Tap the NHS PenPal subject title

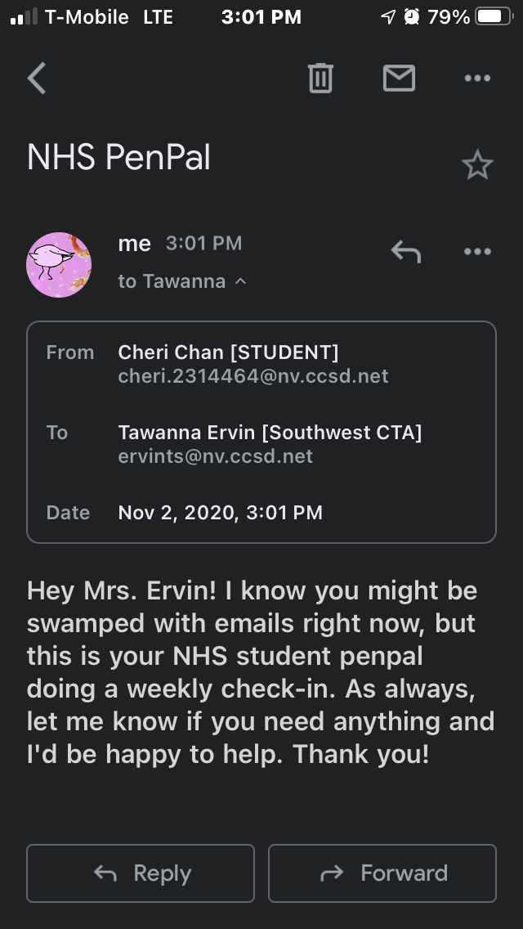tap(119, 157)
